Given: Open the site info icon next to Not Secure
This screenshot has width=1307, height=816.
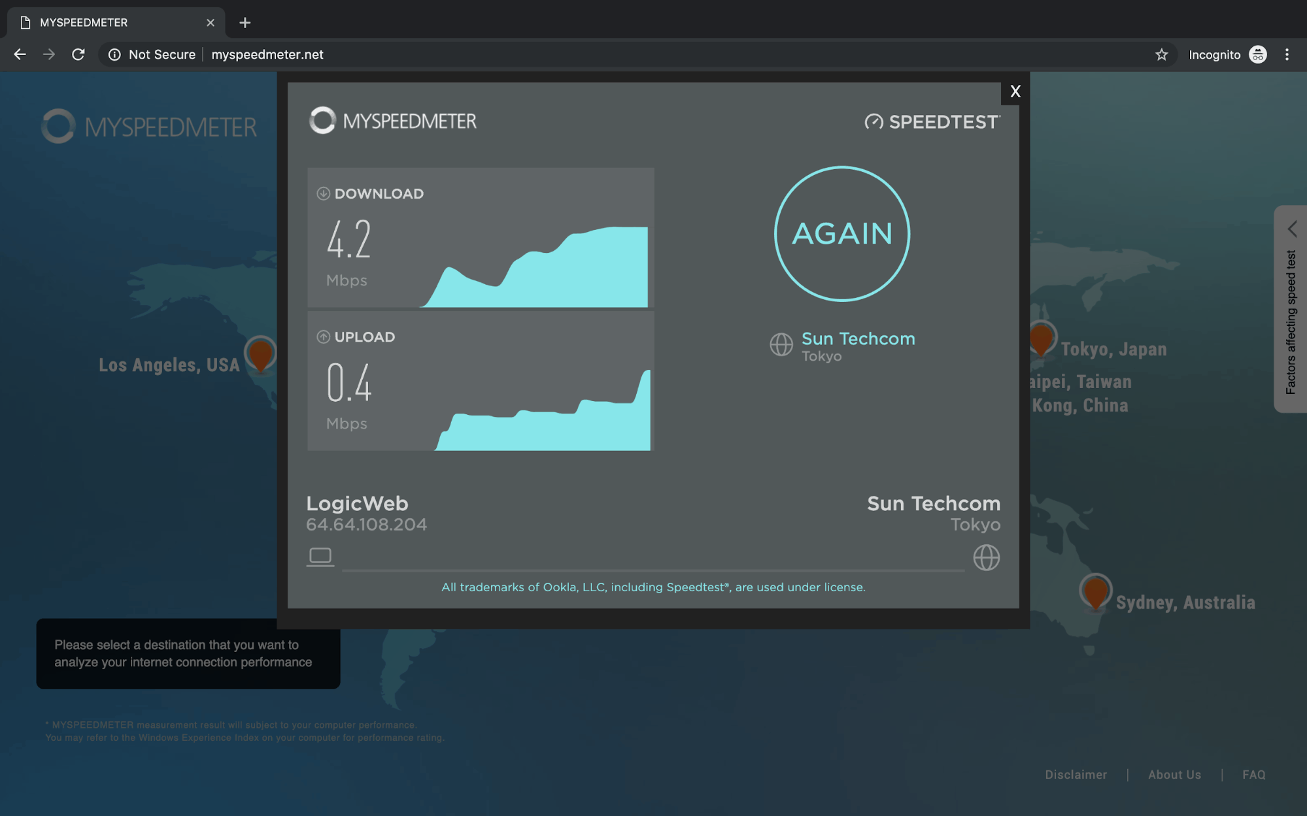Looking at the screenshot, I should click(x=114, y=55).
